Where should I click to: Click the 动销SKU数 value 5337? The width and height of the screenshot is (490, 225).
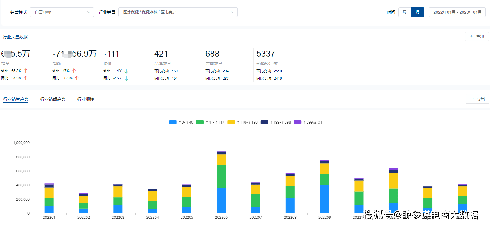pyautogui.click(x=265, y=54)
